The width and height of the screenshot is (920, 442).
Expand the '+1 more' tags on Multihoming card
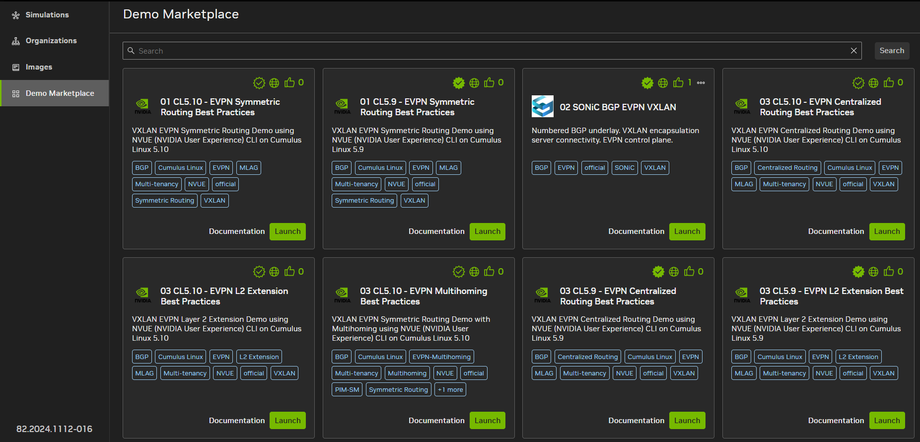(x=450, y=390)
